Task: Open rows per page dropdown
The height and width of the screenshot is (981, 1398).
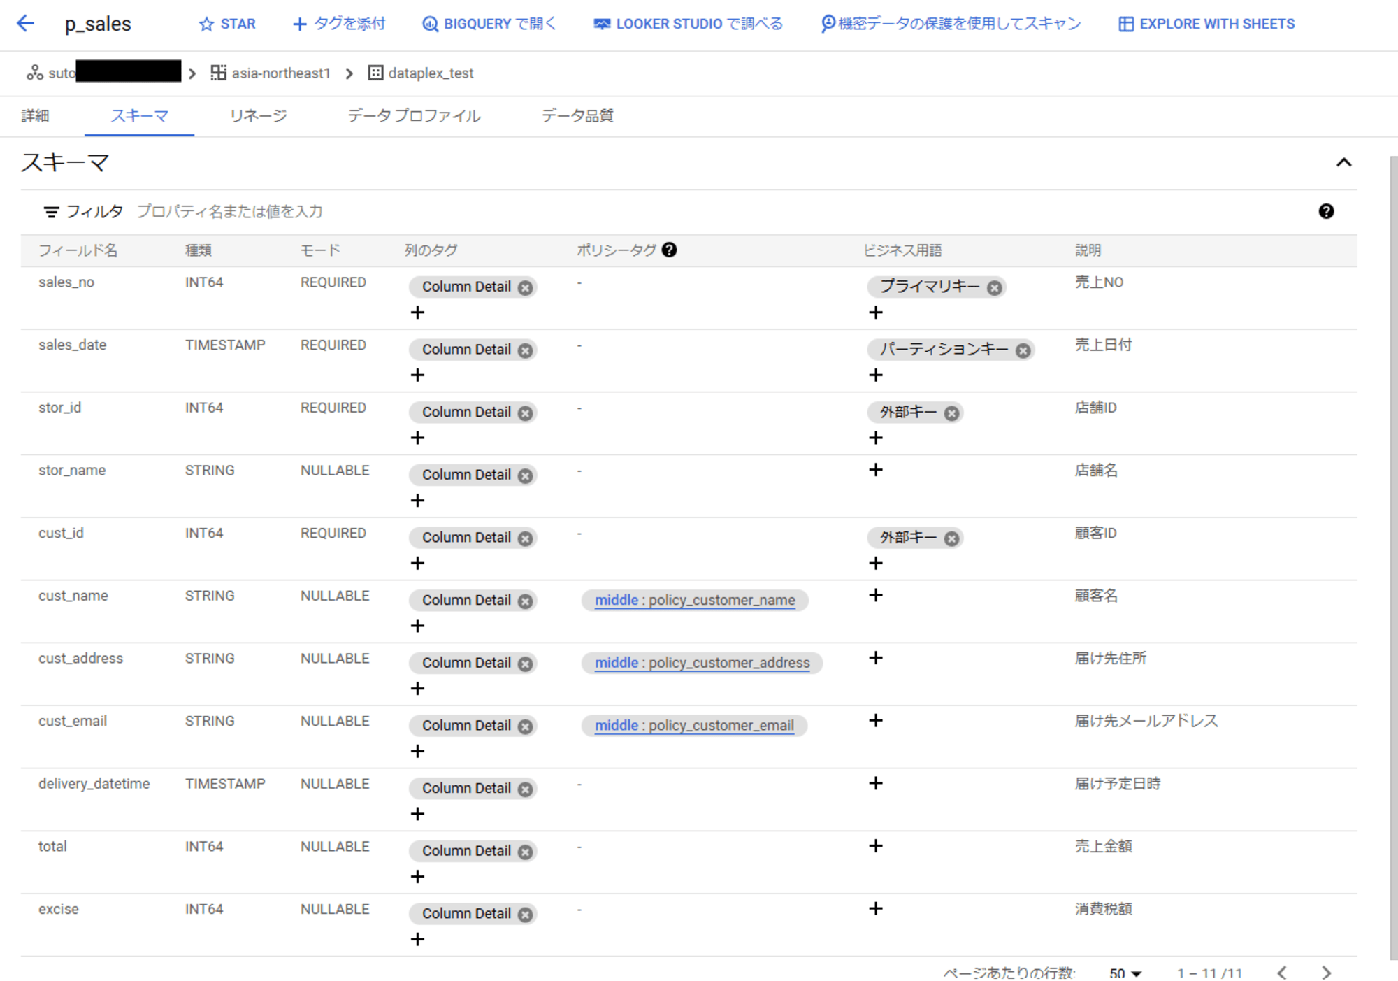Action: coord(1125,973)
